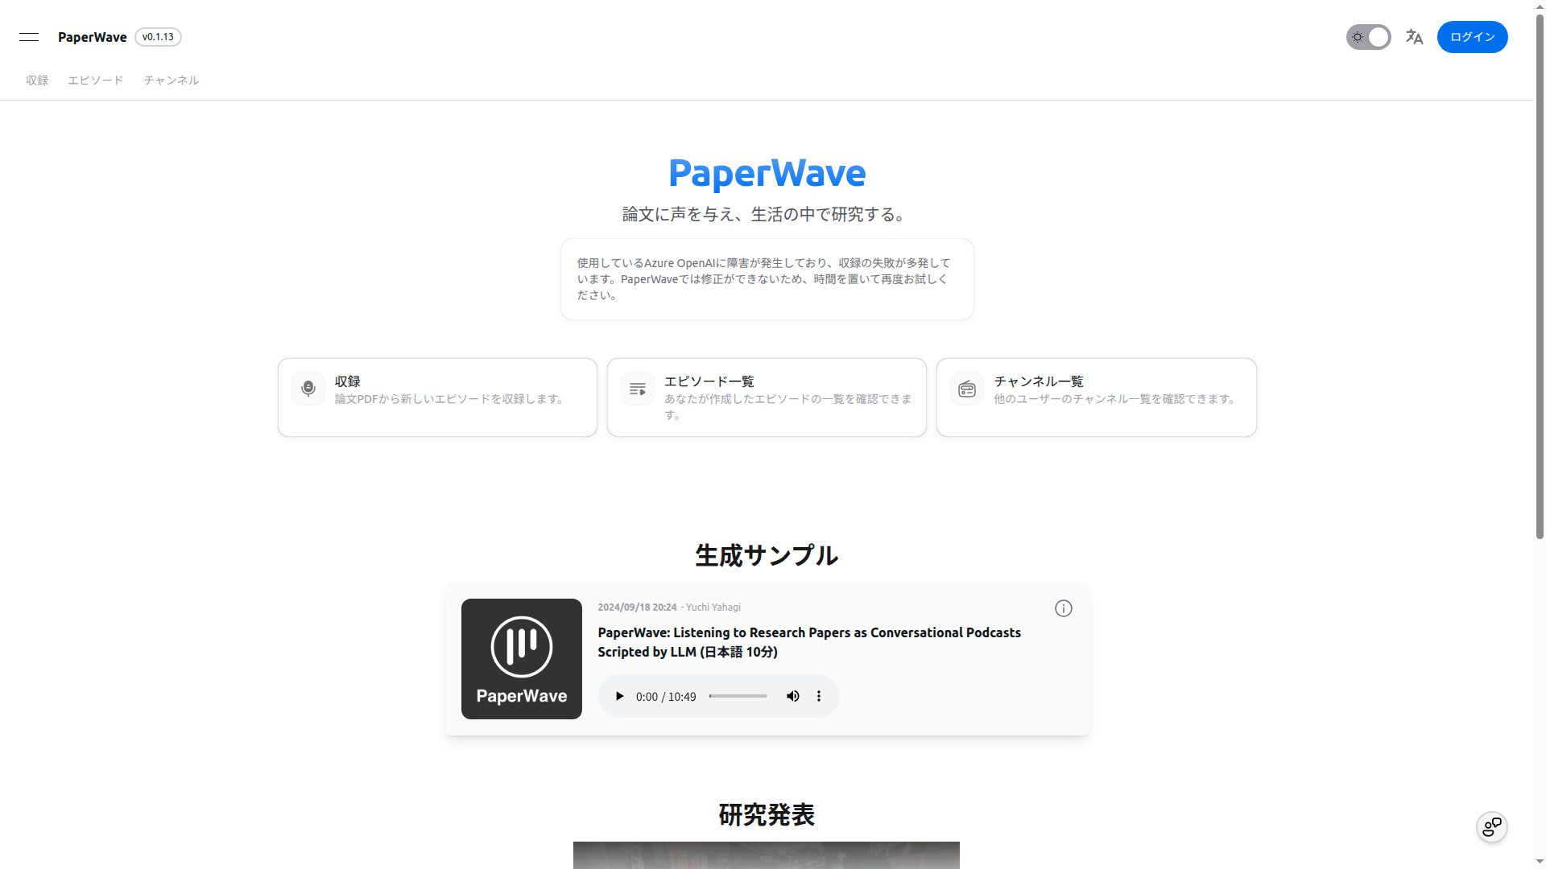Open the hamburger navigation menu

click(x=29, y=37)
